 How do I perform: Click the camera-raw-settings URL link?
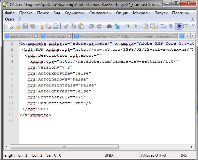[117, 61]
